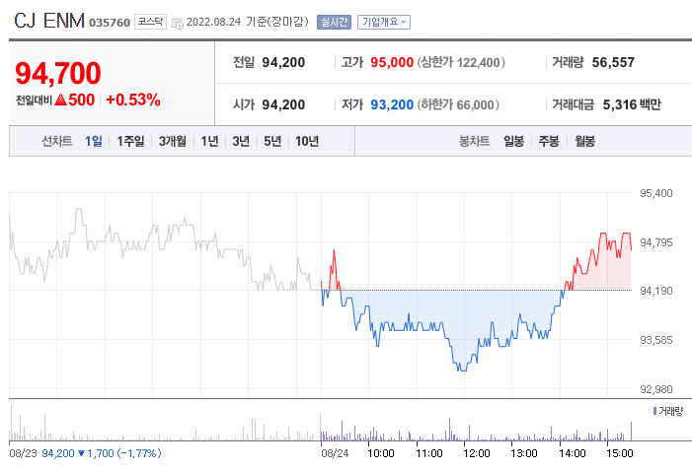Click the 14:00 x-axis time label

click(x=573, y=453)
